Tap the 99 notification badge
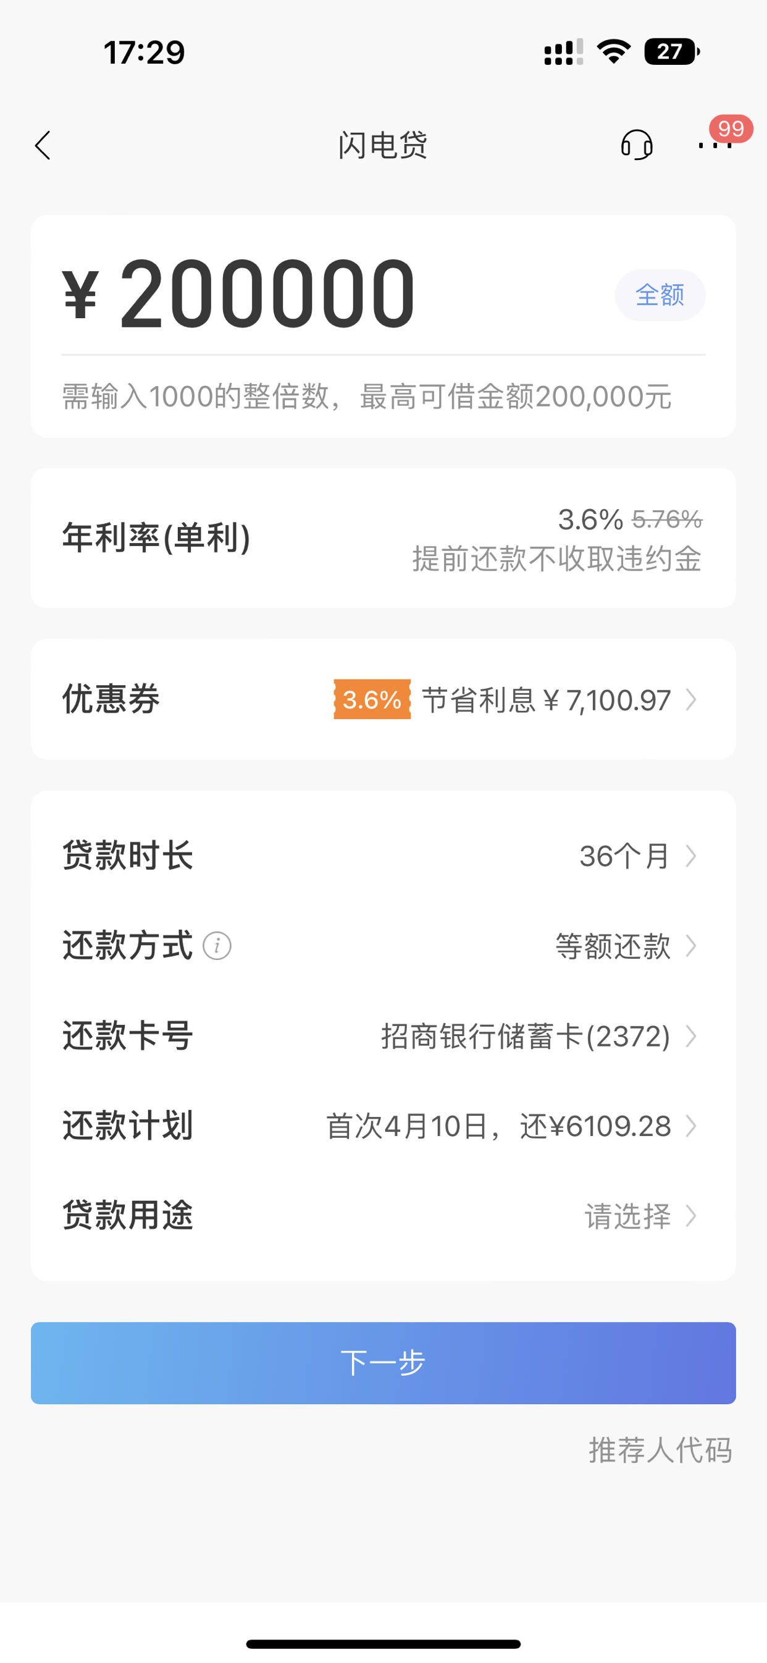 click(731, 128)
